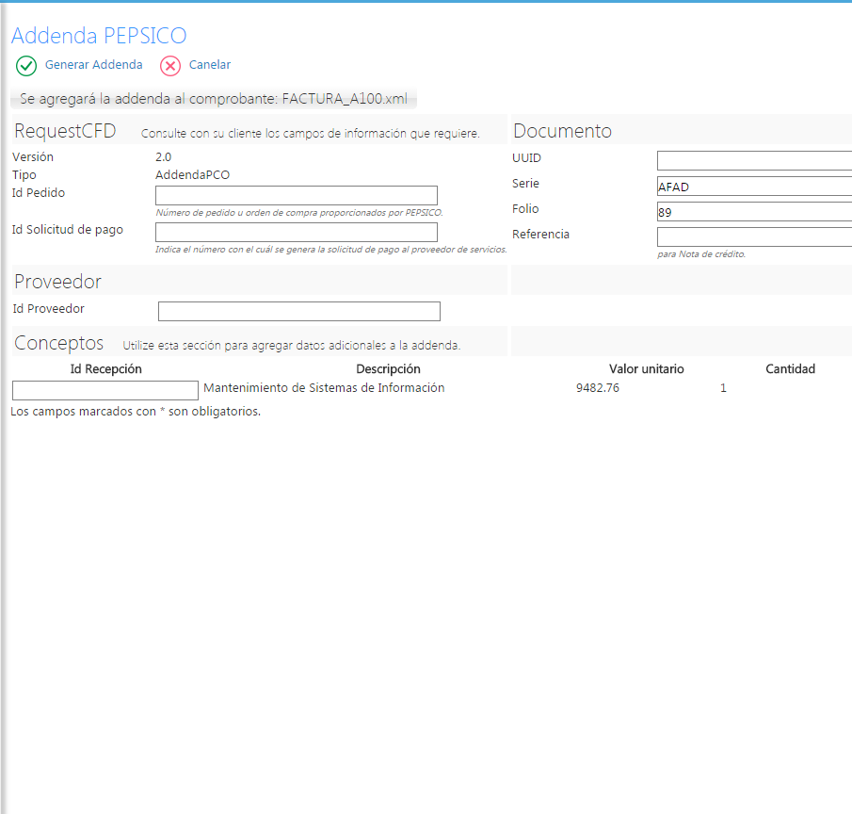Click the cantidad value 1
Image resolution: width=852 pixels, height=814 pixels.
(x=723, y=388)
